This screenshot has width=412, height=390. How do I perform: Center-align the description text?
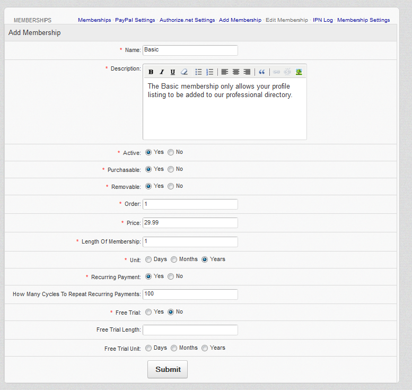click(x=236, y=72)
